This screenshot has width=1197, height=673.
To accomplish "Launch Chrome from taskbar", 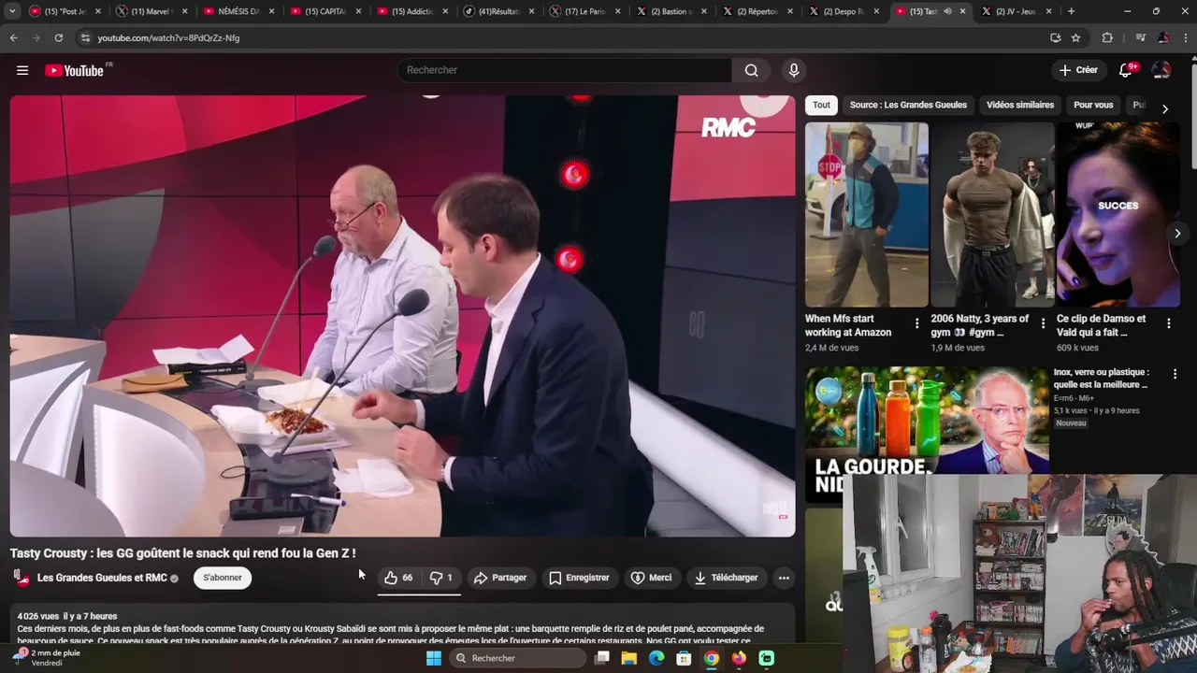I will click(712, 658).
